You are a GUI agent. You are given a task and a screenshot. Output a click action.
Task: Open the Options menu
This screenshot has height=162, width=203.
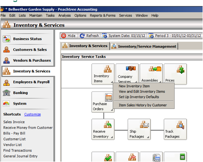[80, 16]
